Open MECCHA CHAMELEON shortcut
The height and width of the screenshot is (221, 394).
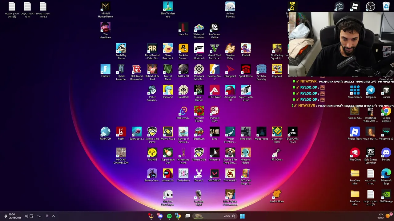(121, 156)
